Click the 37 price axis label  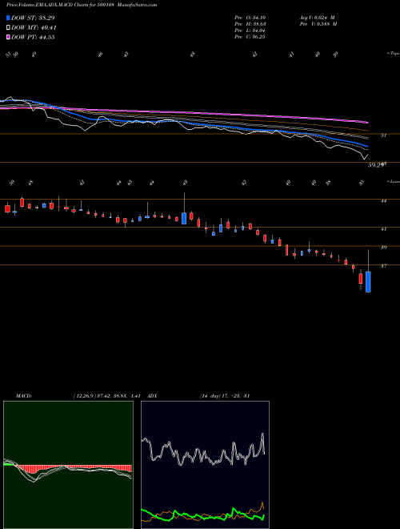383,266
